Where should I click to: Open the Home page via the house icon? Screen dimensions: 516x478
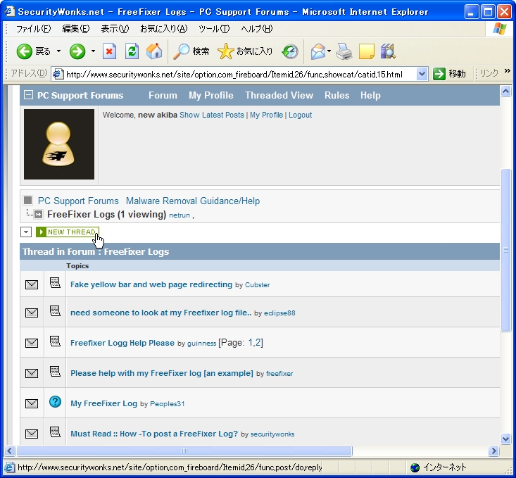(x=154, y=51)
